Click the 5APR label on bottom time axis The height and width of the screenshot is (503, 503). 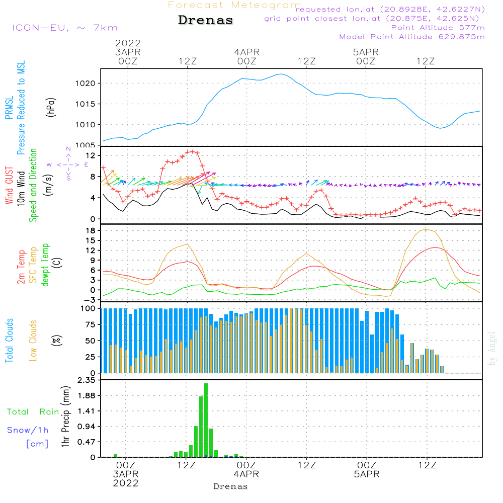click(x=366, y=474)
